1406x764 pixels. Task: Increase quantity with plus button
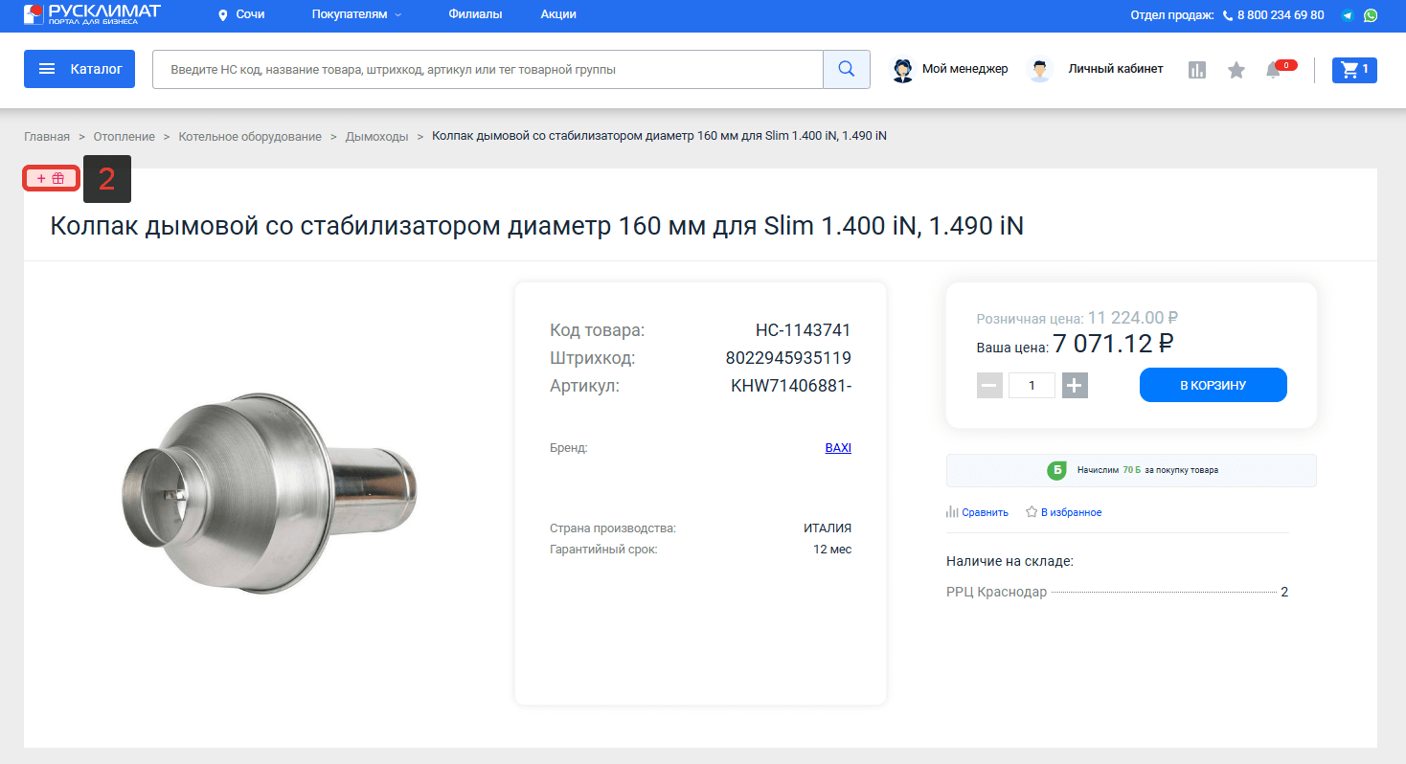[1075, 385]
